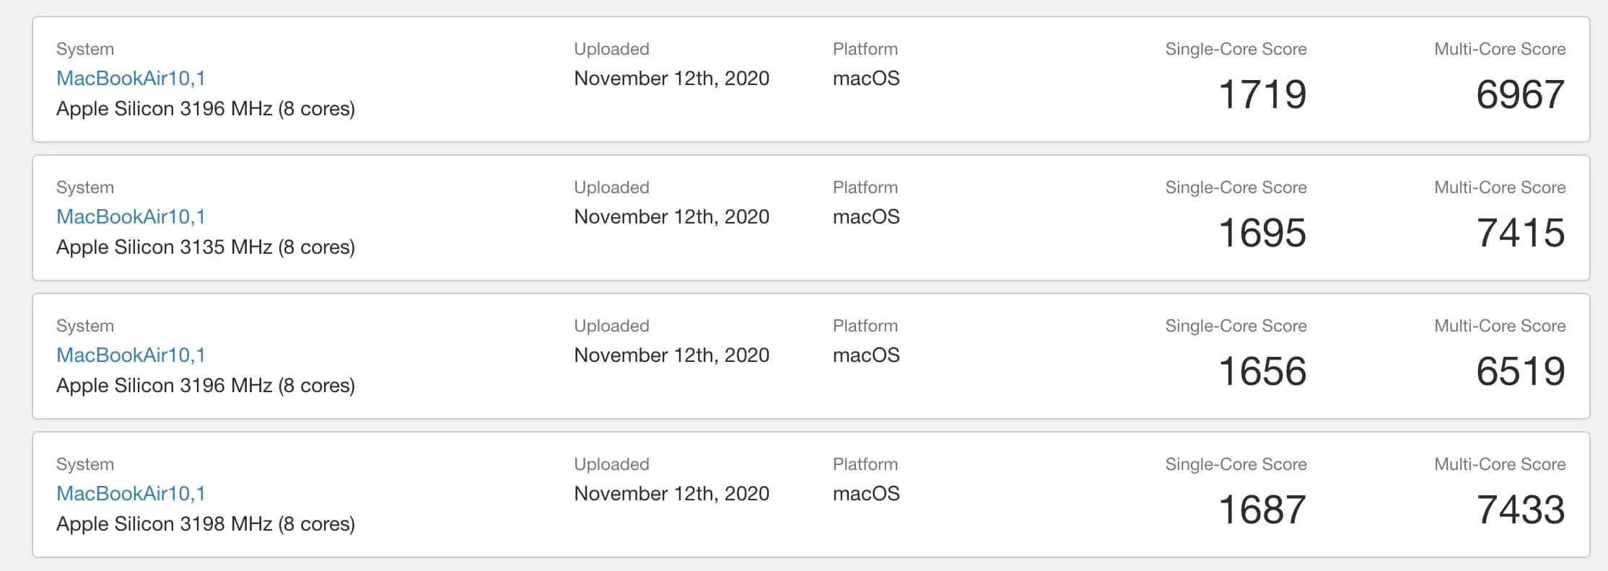This screenshot has width=1608, height=571.
Task: Open the MacBookAir10,1 link with 3135 MHz
Action: click(x=131, y=216)
